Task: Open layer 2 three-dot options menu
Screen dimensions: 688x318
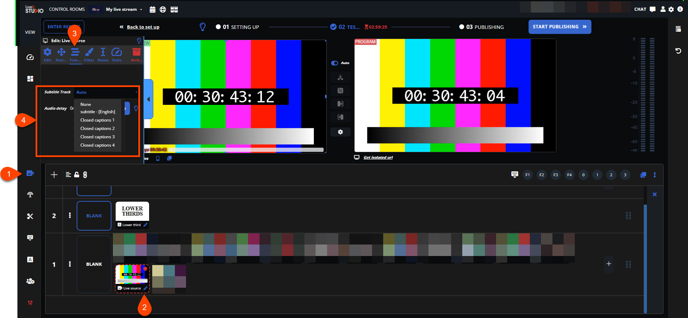Action: [70, 216]
